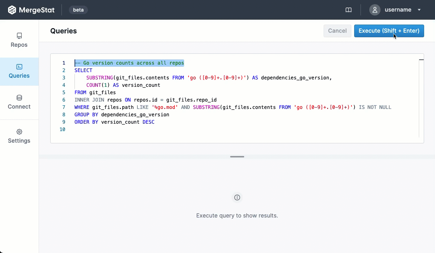Click the beta badge label

pos(78,10)
